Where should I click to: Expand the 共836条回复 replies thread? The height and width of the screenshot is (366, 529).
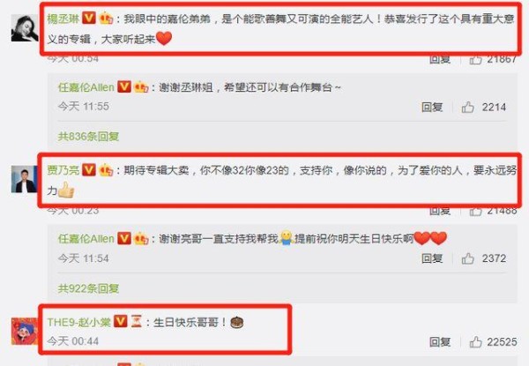click(x=88, y=137)
